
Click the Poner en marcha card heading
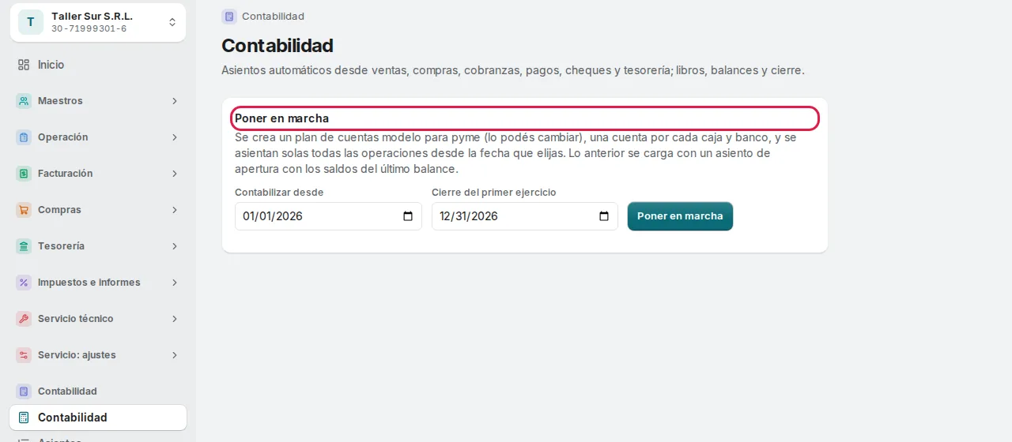click(x=281, y=118)
